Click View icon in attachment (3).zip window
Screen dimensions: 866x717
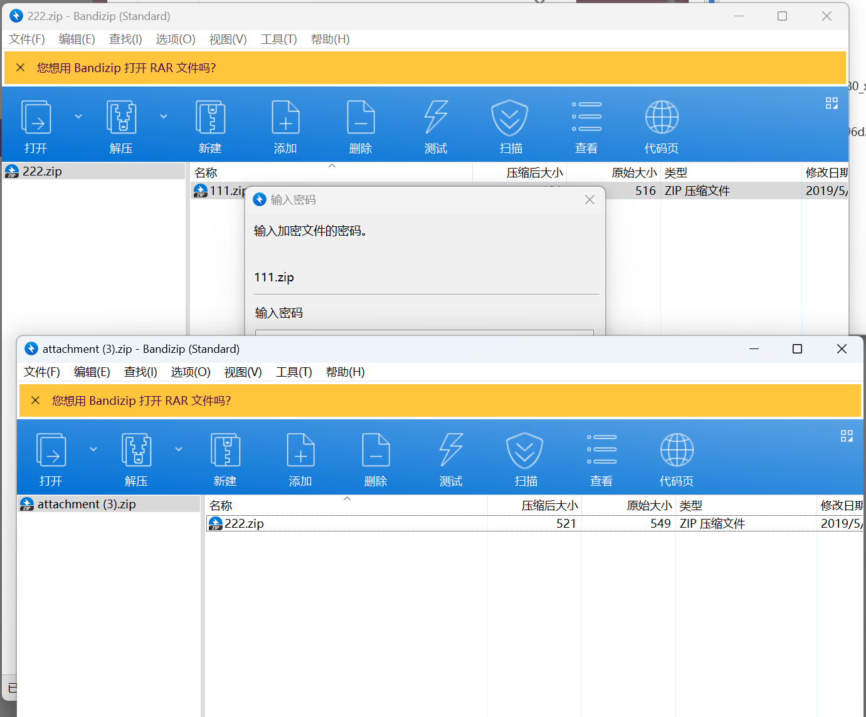coord(601,449)
